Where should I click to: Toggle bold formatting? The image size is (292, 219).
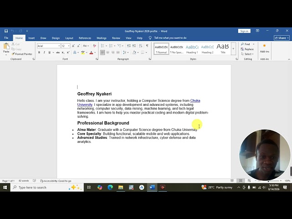(39, 52)
